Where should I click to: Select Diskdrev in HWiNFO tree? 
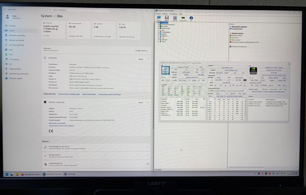pyautogui.click(x=164, y=36)
